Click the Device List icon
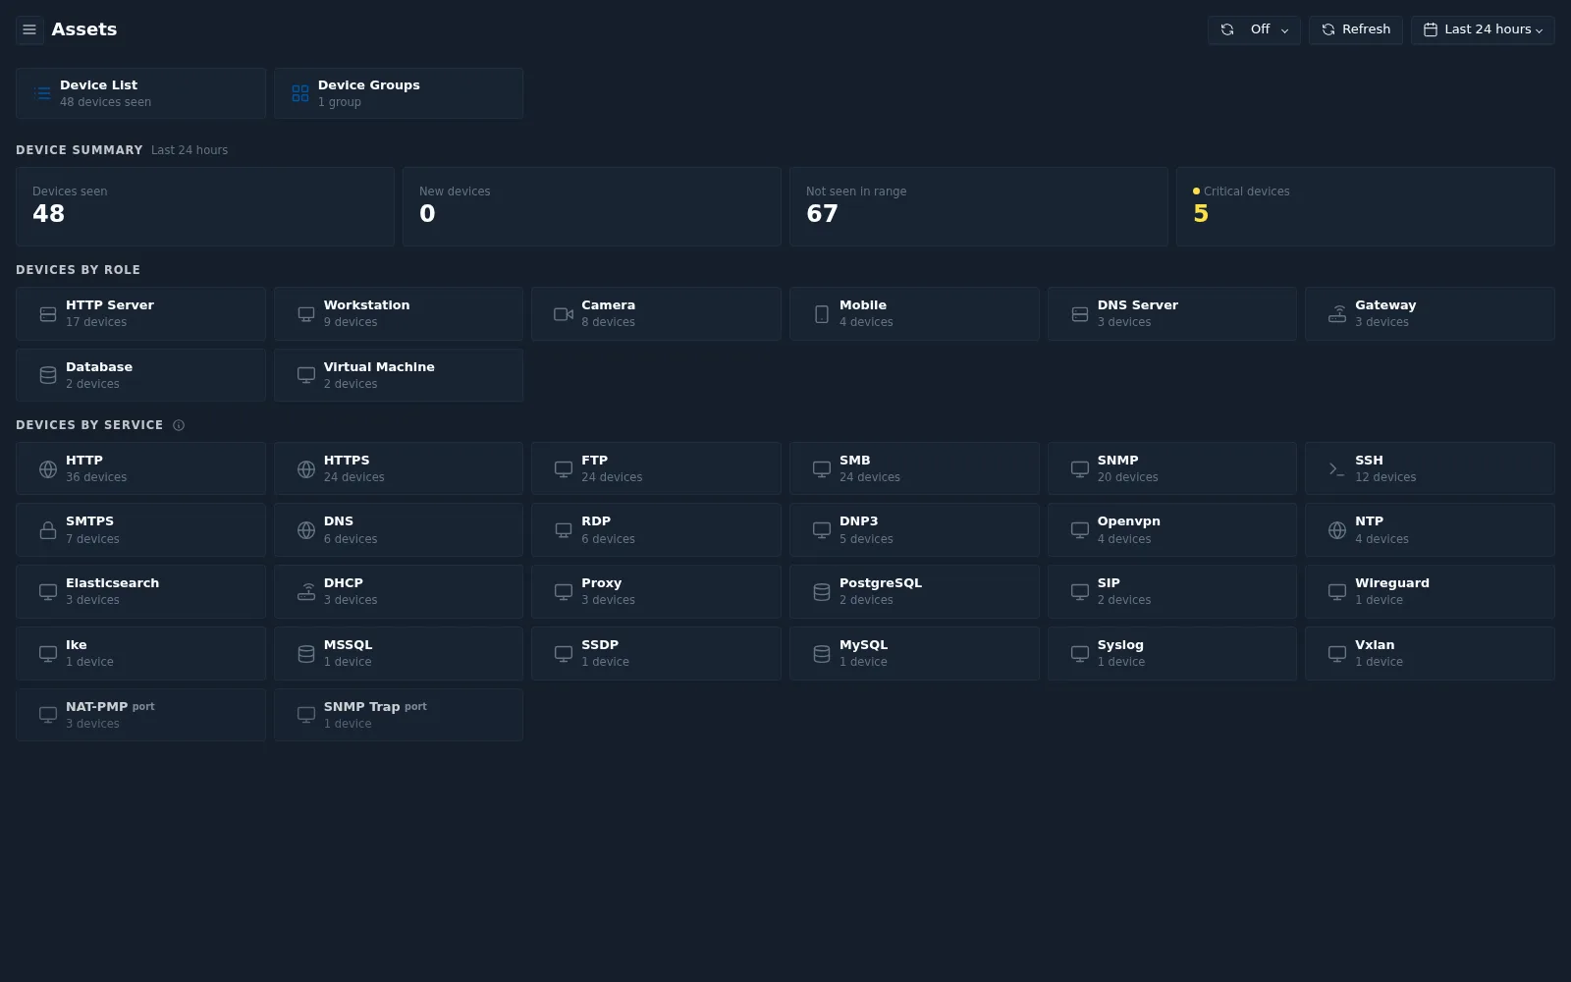Viewport: 1571px width, 982px height. [42, 93]
